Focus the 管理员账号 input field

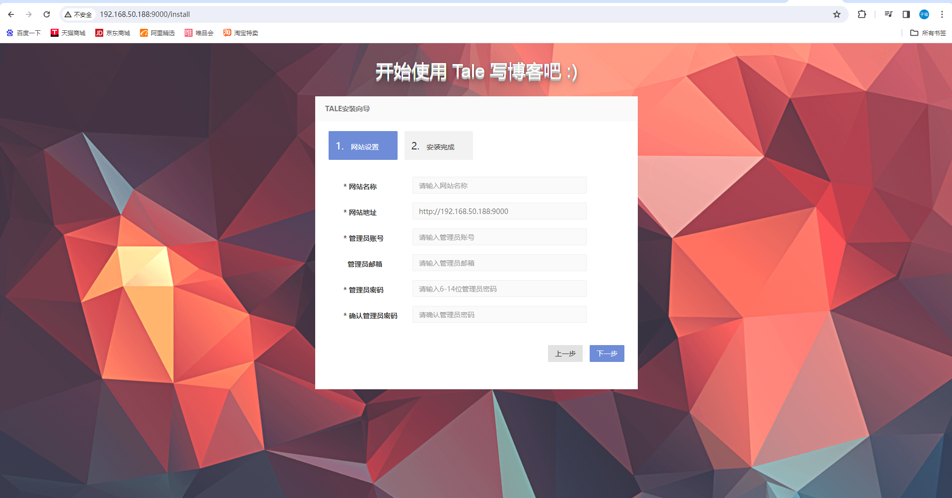(499, 237)
